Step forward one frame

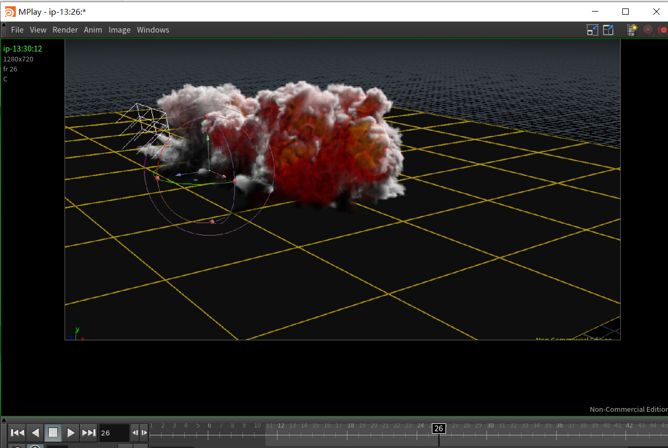tap(144, 432)
